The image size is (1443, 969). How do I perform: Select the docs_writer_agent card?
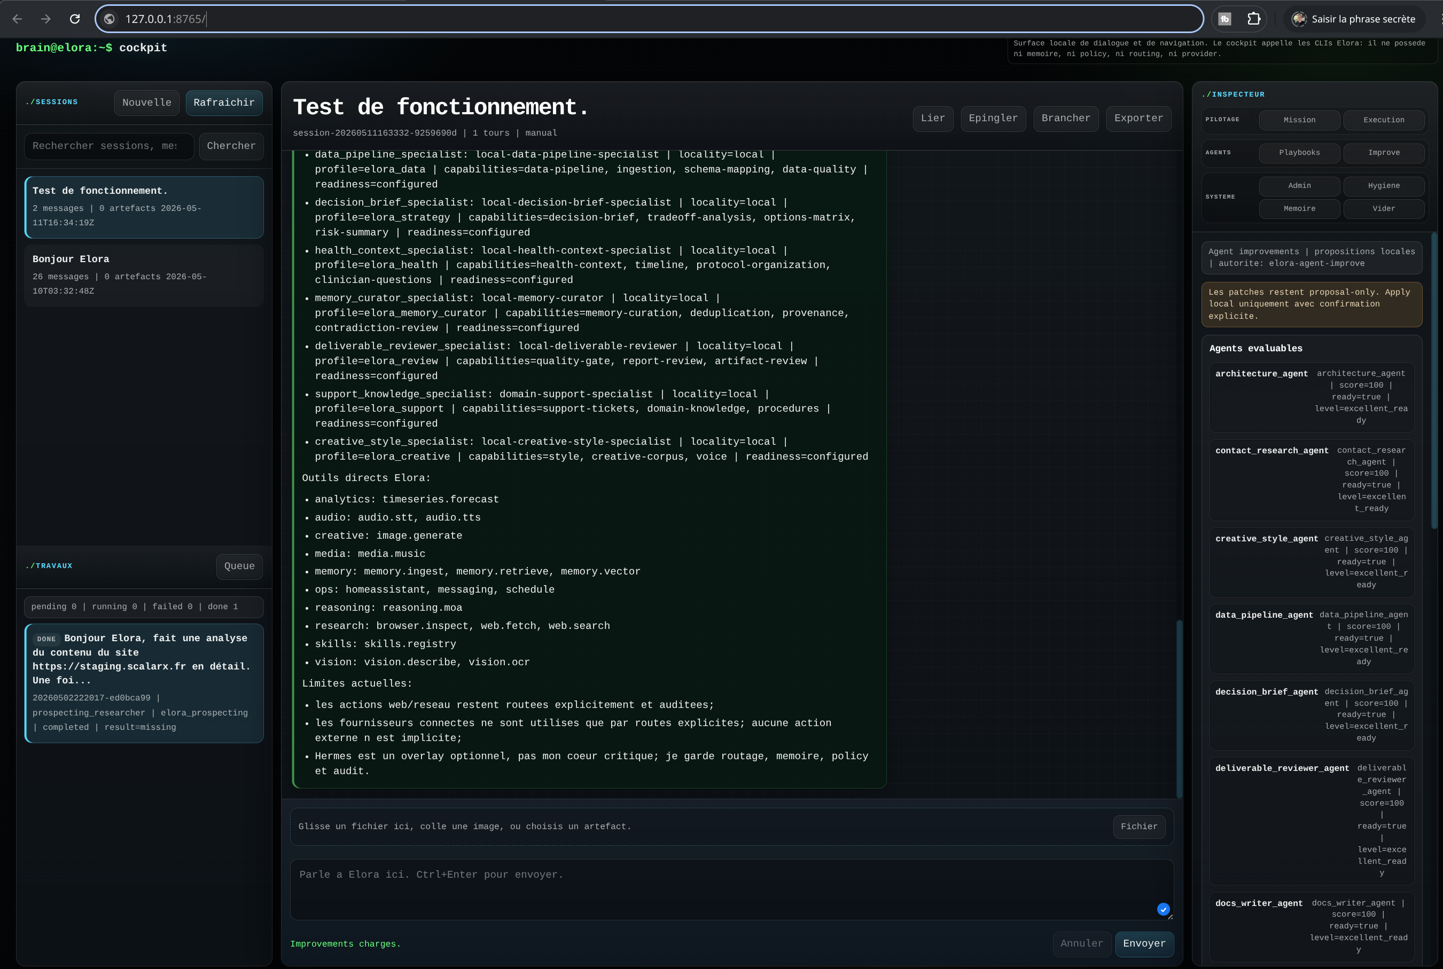click(1312, 926)
